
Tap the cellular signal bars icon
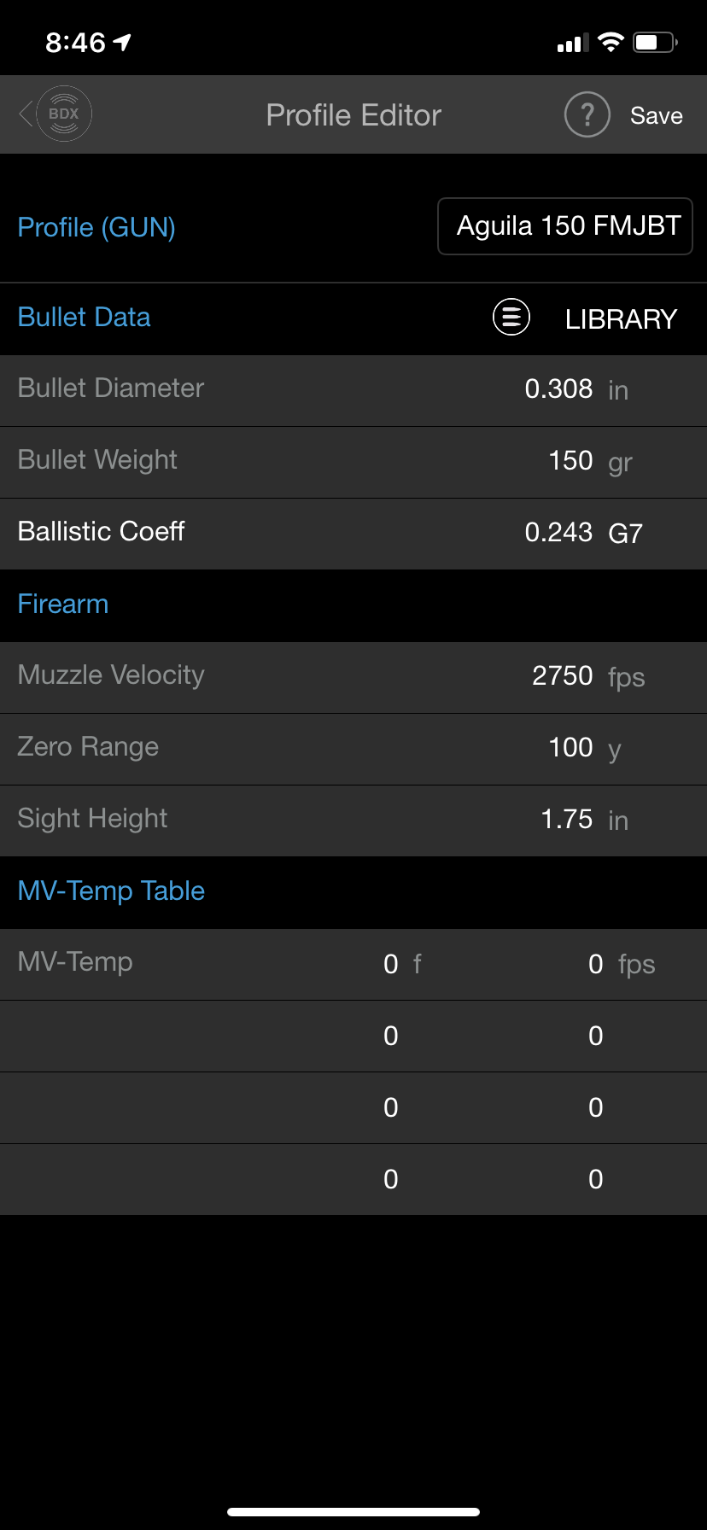573,43
